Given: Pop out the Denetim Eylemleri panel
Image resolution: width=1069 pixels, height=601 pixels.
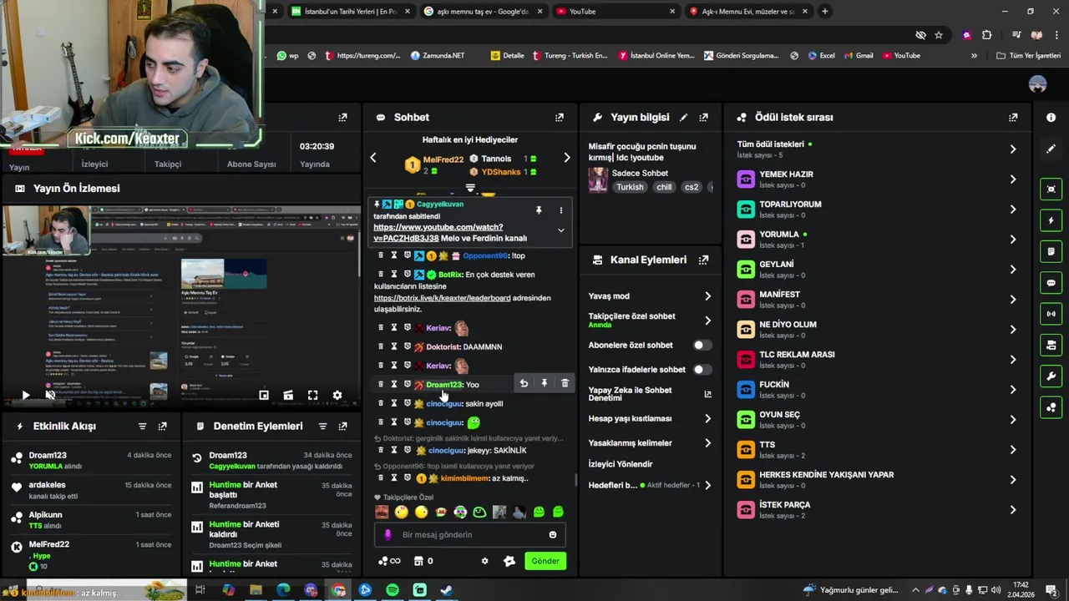Looking at the screenshot, I should tap(342, 427).
